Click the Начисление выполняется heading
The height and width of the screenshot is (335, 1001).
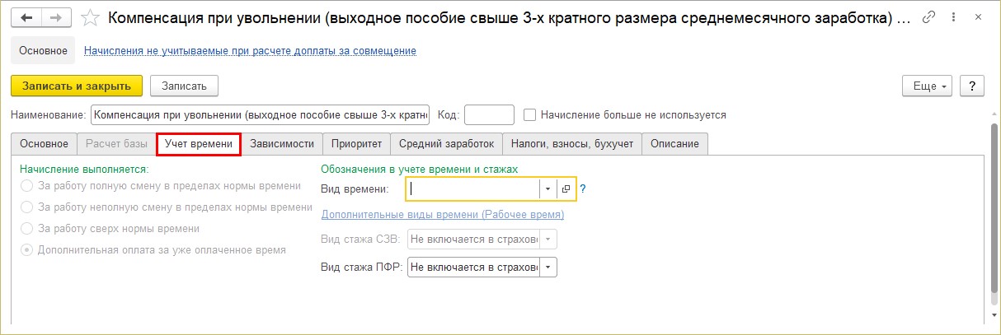(x=83, y=169)
